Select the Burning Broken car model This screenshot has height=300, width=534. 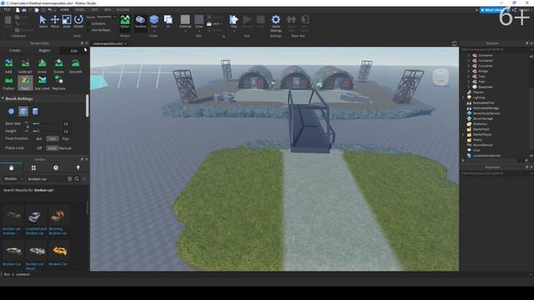[x=58, y=220]
